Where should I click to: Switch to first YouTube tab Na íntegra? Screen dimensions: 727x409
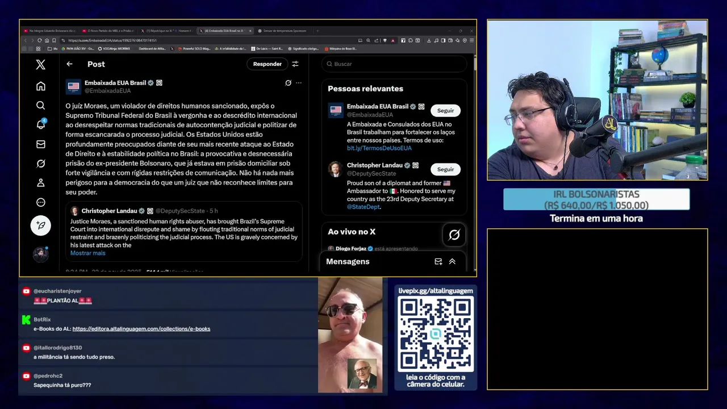50,31
